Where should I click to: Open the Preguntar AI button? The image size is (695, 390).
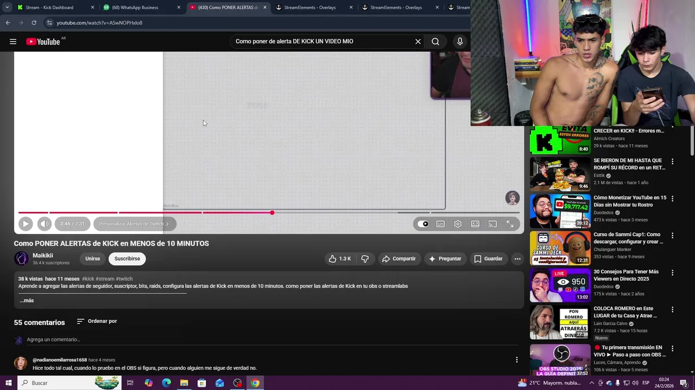445,259
